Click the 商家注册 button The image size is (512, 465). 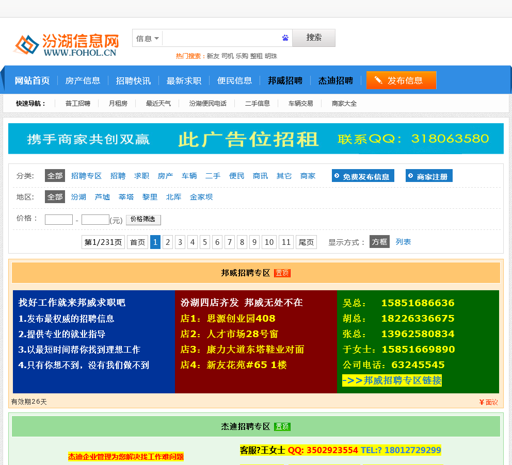coord(429,176)
